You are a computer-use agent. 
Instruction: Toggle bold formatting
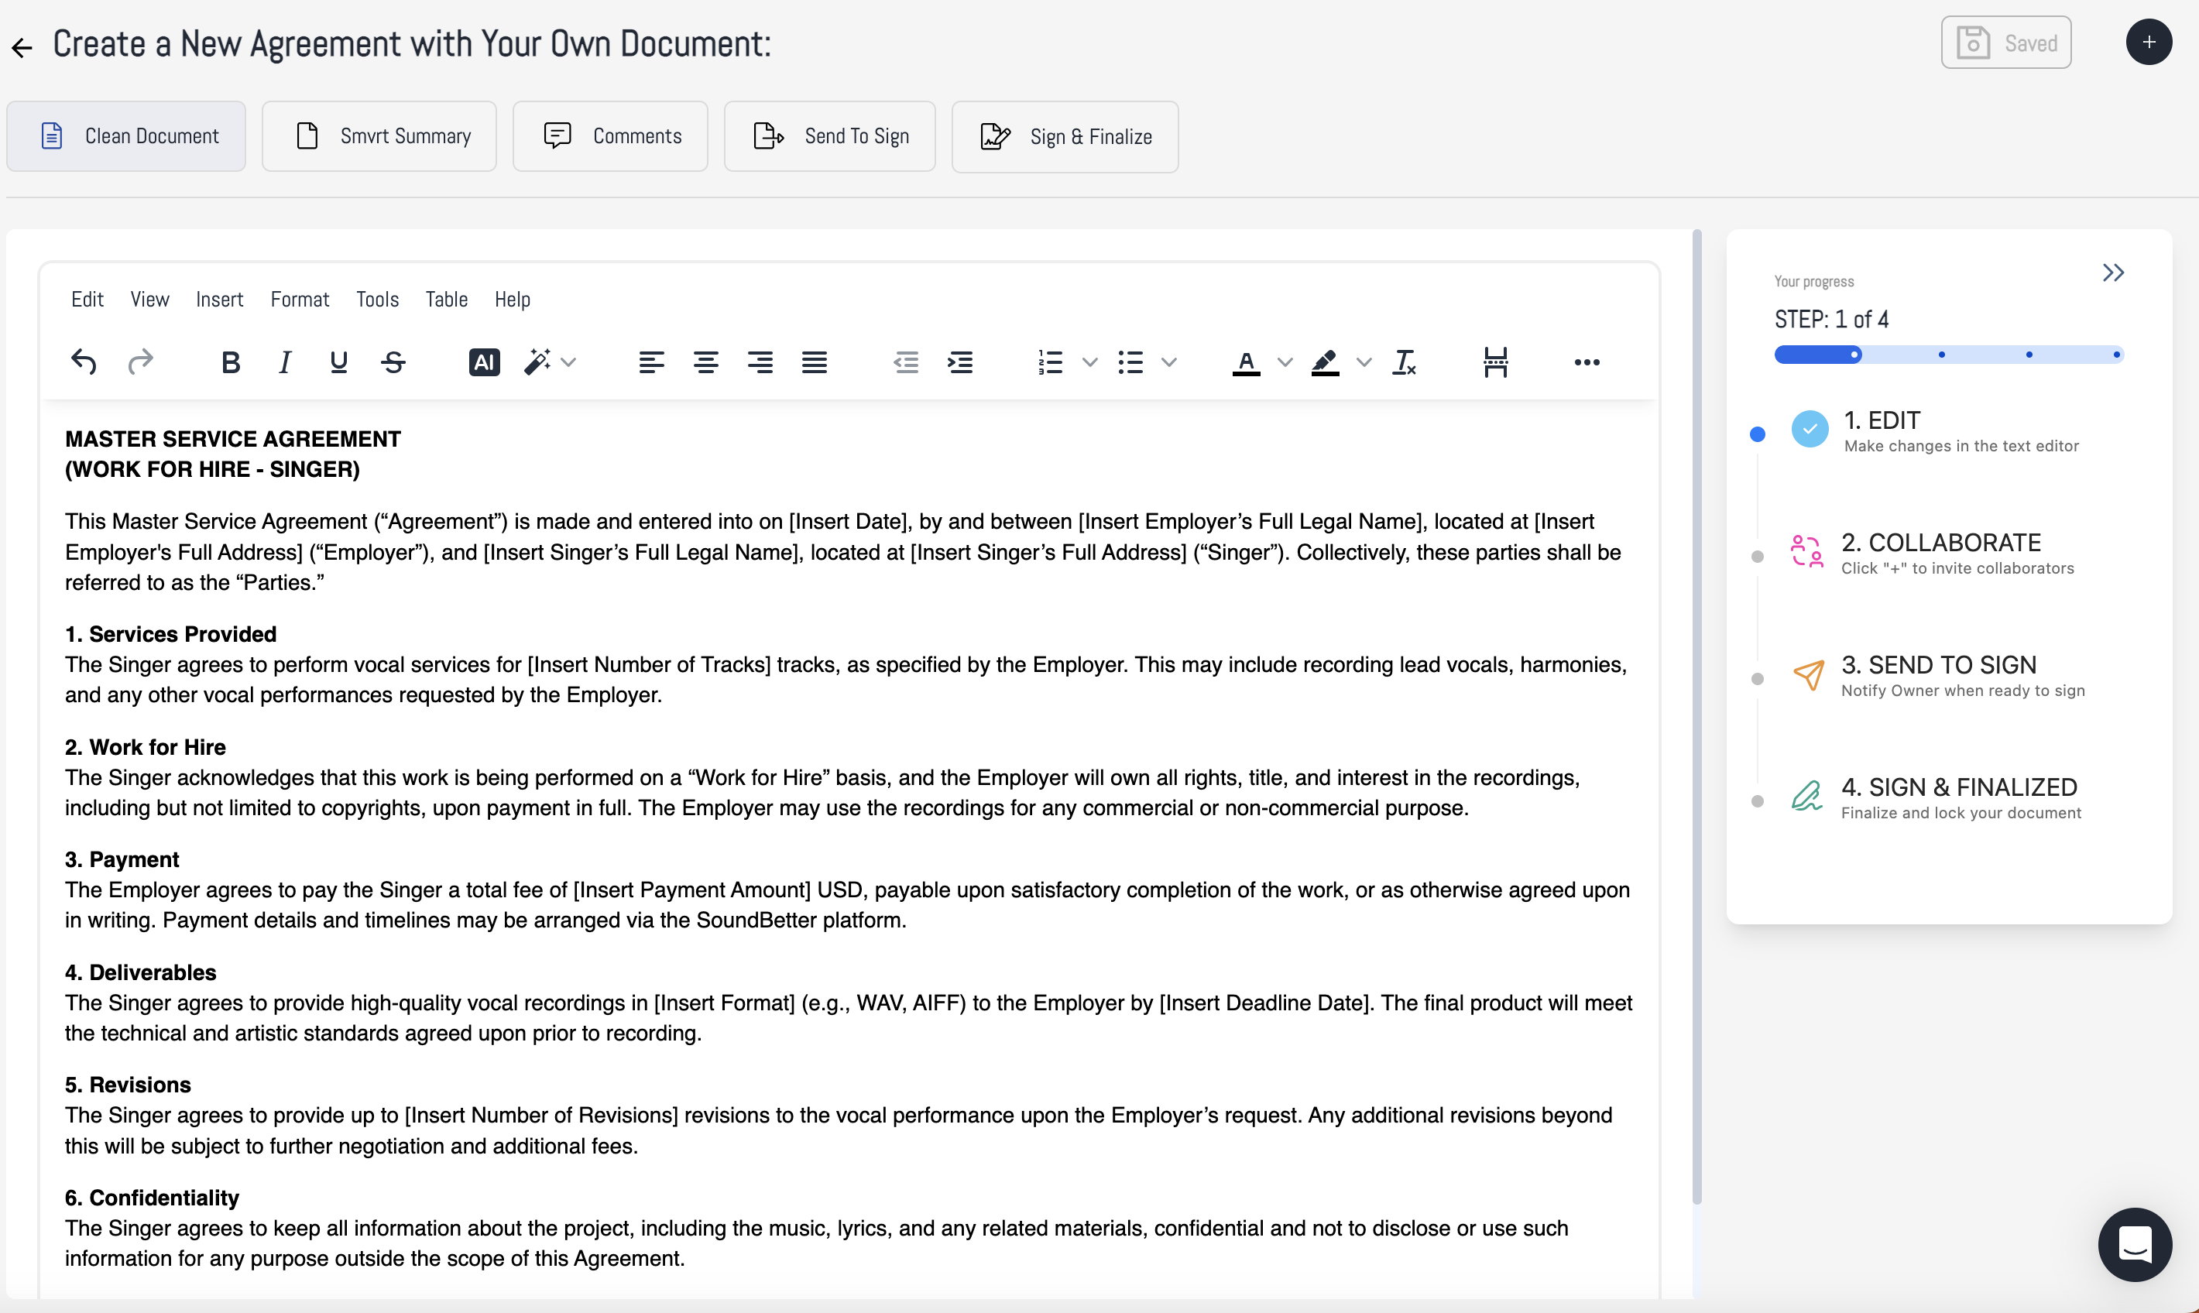pyautogui.click(x=230, y=362)
